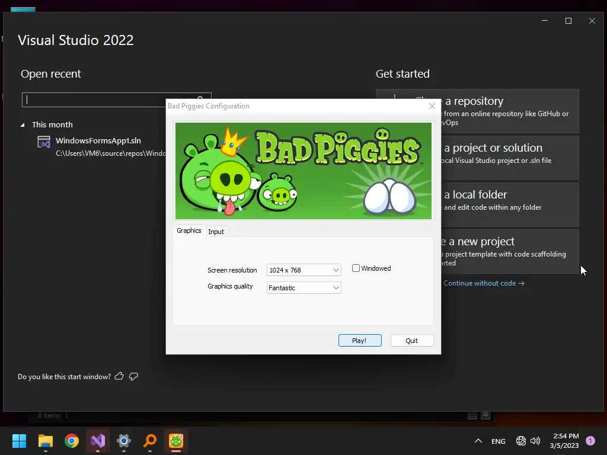This screenshot has width=607, height=455.
Task: Switch to the Input tab
Action: tap(216, 232)
